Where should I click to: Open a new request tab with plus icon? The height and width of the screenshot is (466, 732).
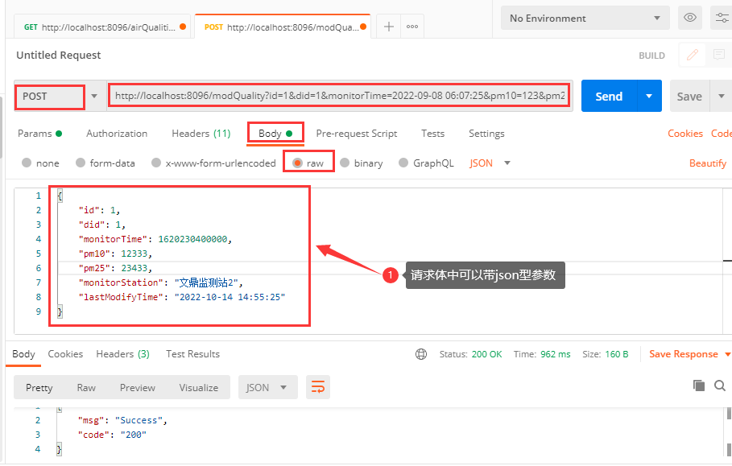tap(388, 27)
